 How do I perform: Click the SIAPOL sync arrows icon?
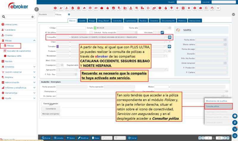(178, 30)
